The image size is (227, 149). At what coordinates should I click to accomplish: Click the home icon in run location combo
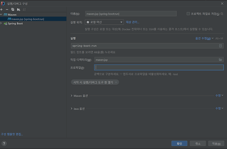pos(88,22)
